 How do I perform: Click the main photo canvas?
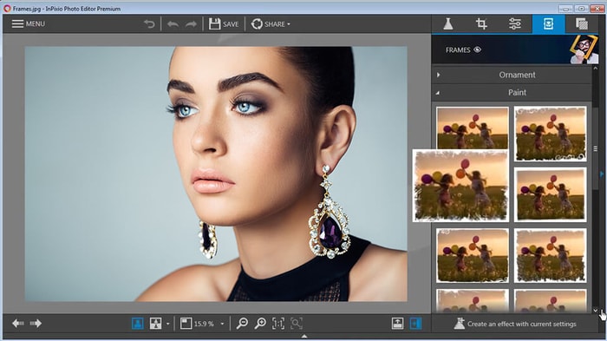216,174
